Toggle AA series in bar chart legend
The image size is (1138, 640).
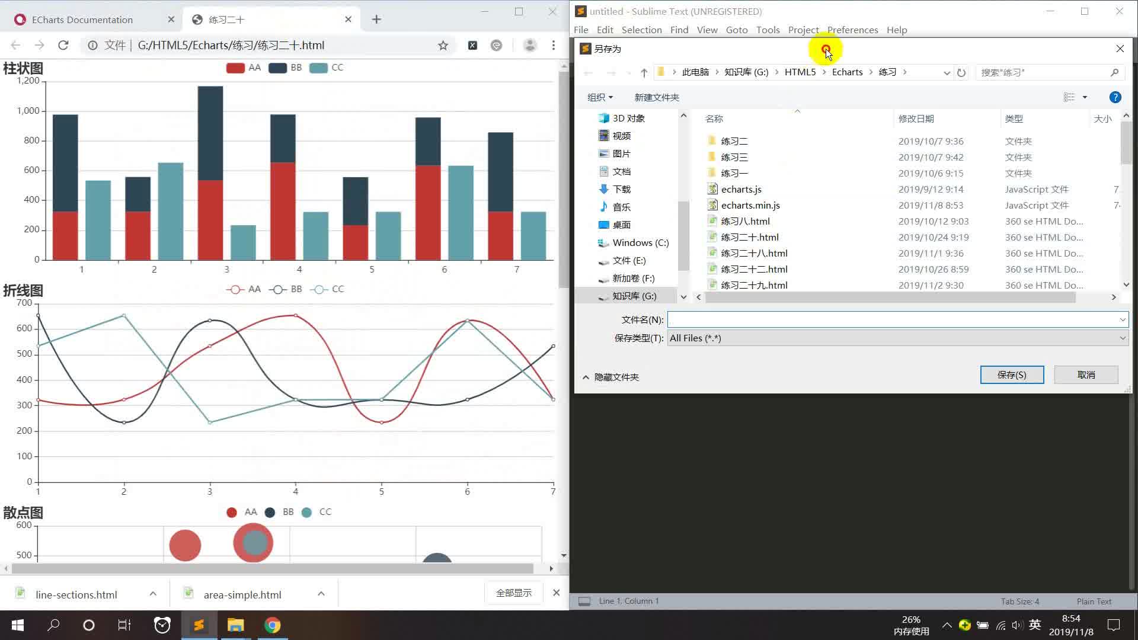point(244,68)
